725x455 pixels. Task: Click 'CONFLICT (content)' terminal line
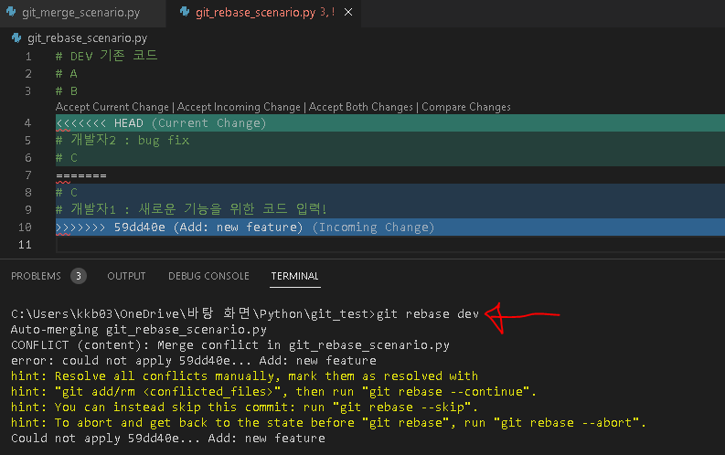pos(230,345)
